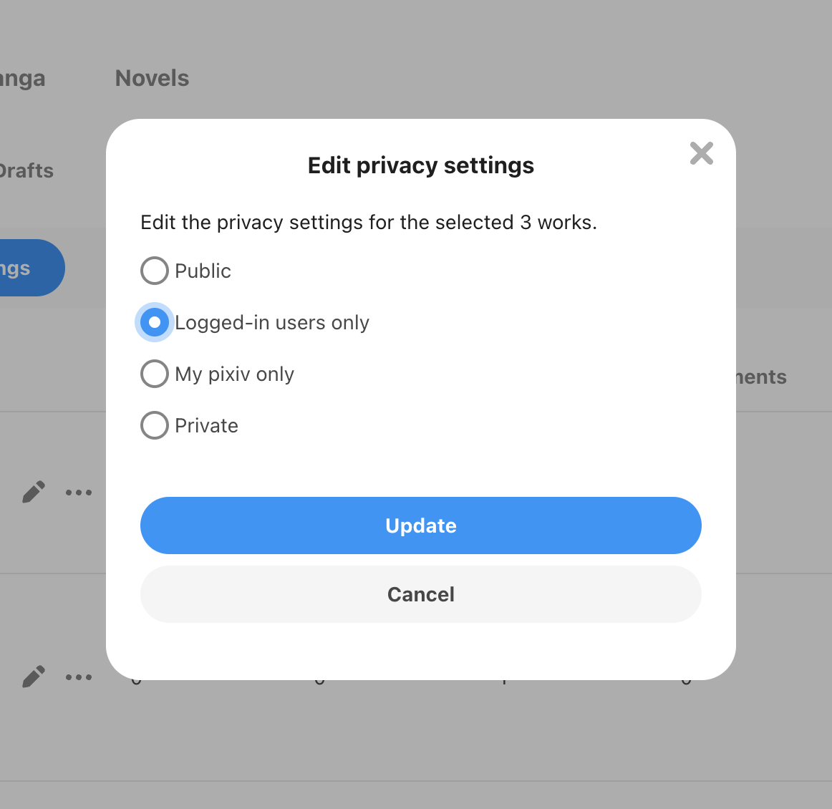
Task: Select the My pixiv only radio button
Action: point(155,374)
